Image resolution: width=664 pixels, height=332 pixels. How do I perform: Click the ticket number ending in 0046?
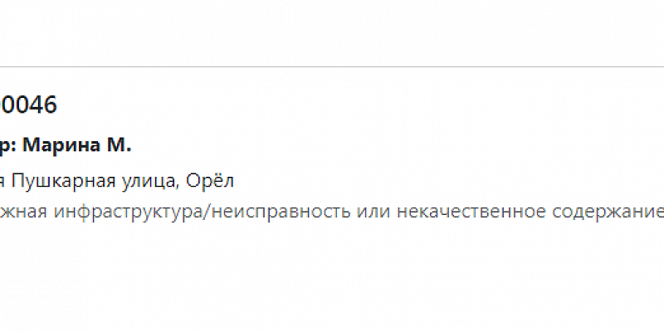[27, 105]
